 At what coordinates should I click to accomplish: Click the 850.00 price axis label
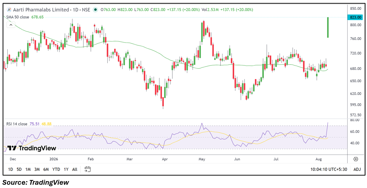(x=356, y=9)
